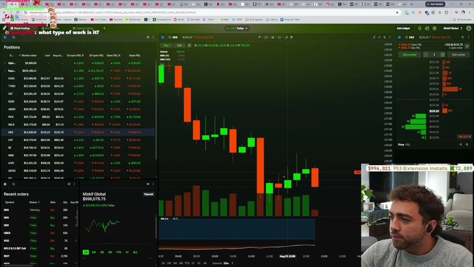
Task: Open the chart type line icon
Action: 379,37
